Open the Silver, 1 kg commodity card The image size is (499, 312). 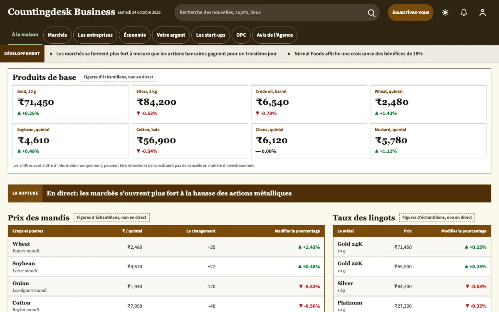(x=190, y=103)
